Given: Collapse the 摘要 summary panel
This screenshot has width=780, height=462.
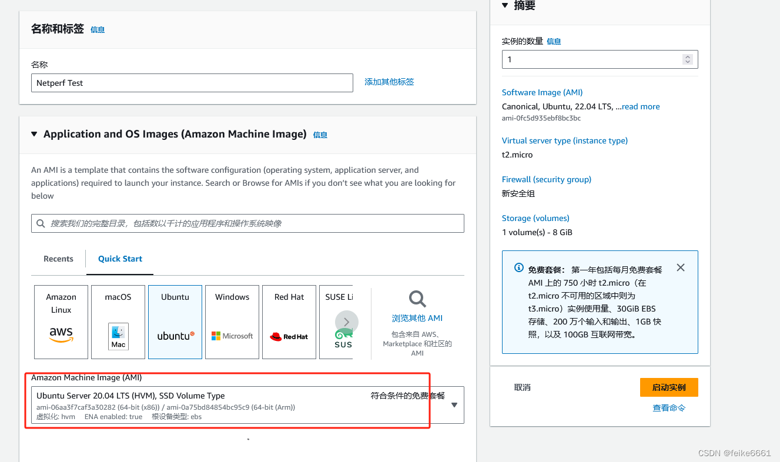Looking at the screenshot, I should pyautogui.click(x=505, y=5).
